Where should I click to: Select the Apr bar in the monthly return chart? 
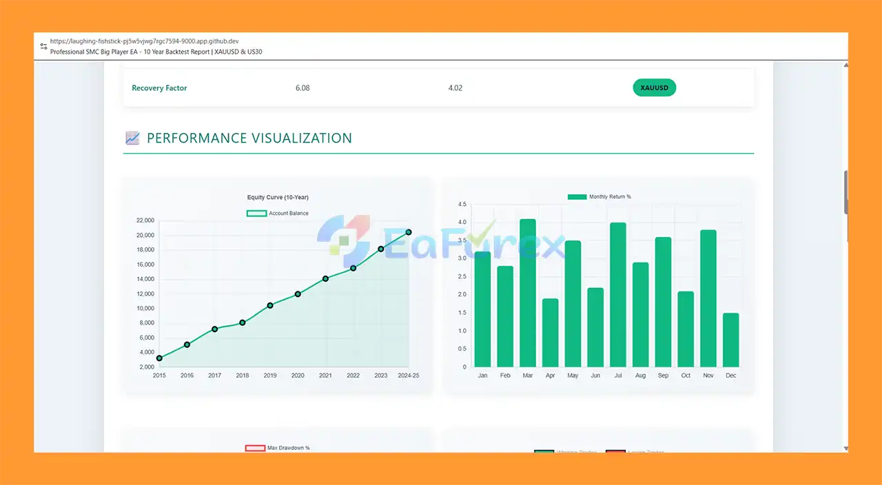coord(551,333)
